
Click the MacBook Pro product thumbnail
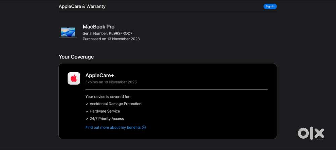[68, 32]
